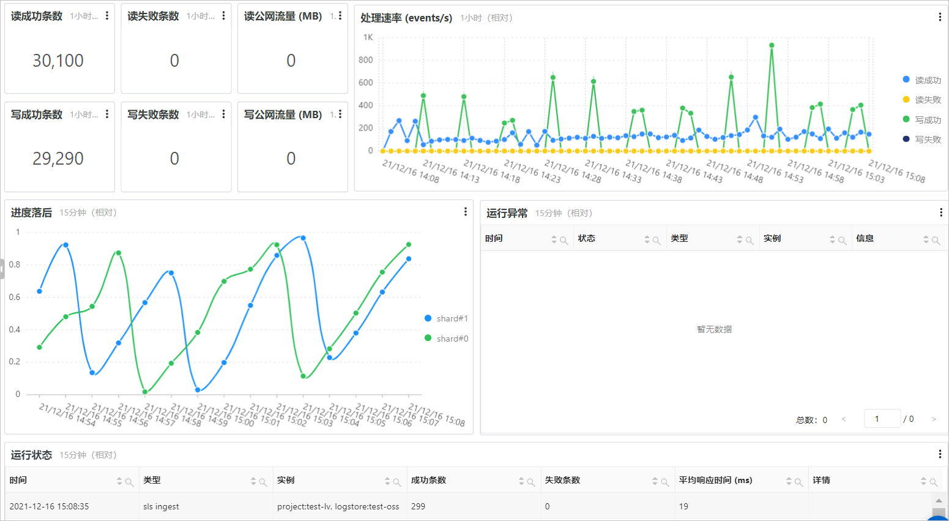949x521 pixels.
Task: Sort 运行异常 table by 状态
Action: point(647,239)
